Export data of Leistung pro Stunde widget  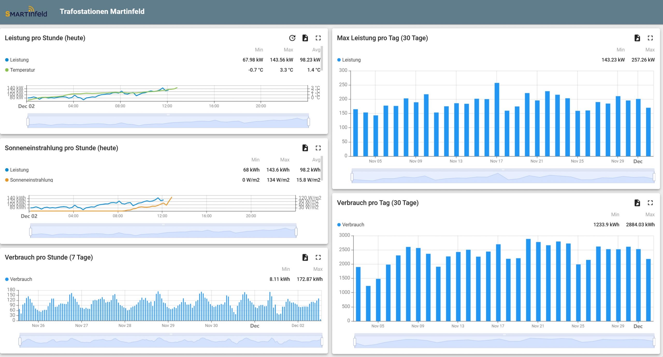[x=305, y=38]
